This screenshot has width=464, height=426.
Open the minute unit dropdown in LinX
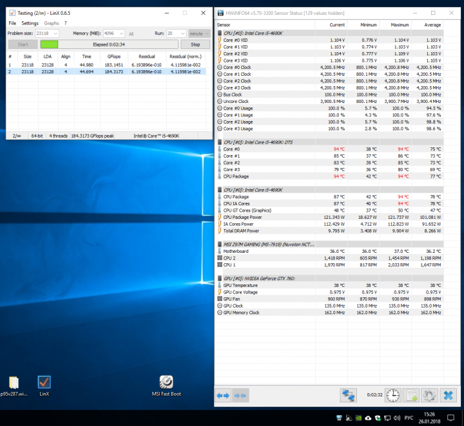click(199, 33)
